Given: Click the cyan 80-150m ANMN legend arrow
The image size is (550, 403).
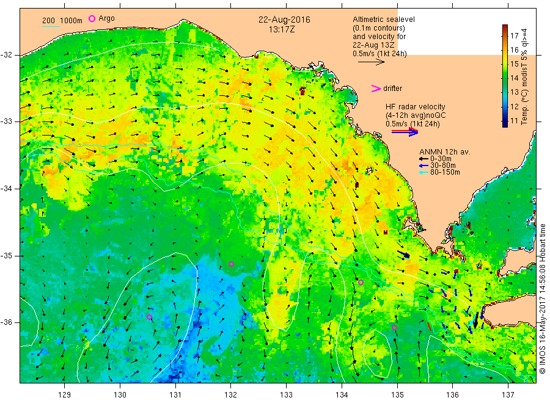Looking at the screenshot, I should 424,172.
